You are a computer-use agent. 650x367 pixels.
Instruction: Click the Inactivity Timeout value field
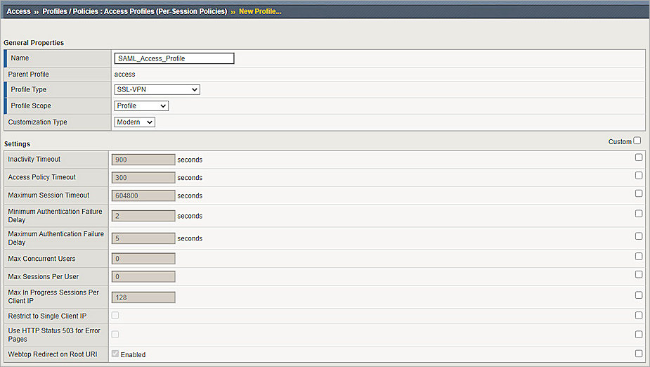(143, 160)
